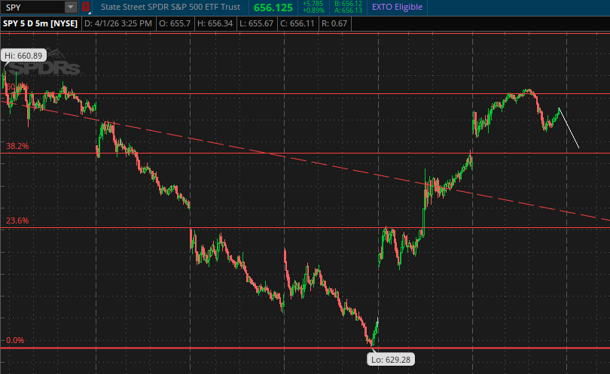Open the symbol selector dropdown arrow
610x374 pixels.
71,7
